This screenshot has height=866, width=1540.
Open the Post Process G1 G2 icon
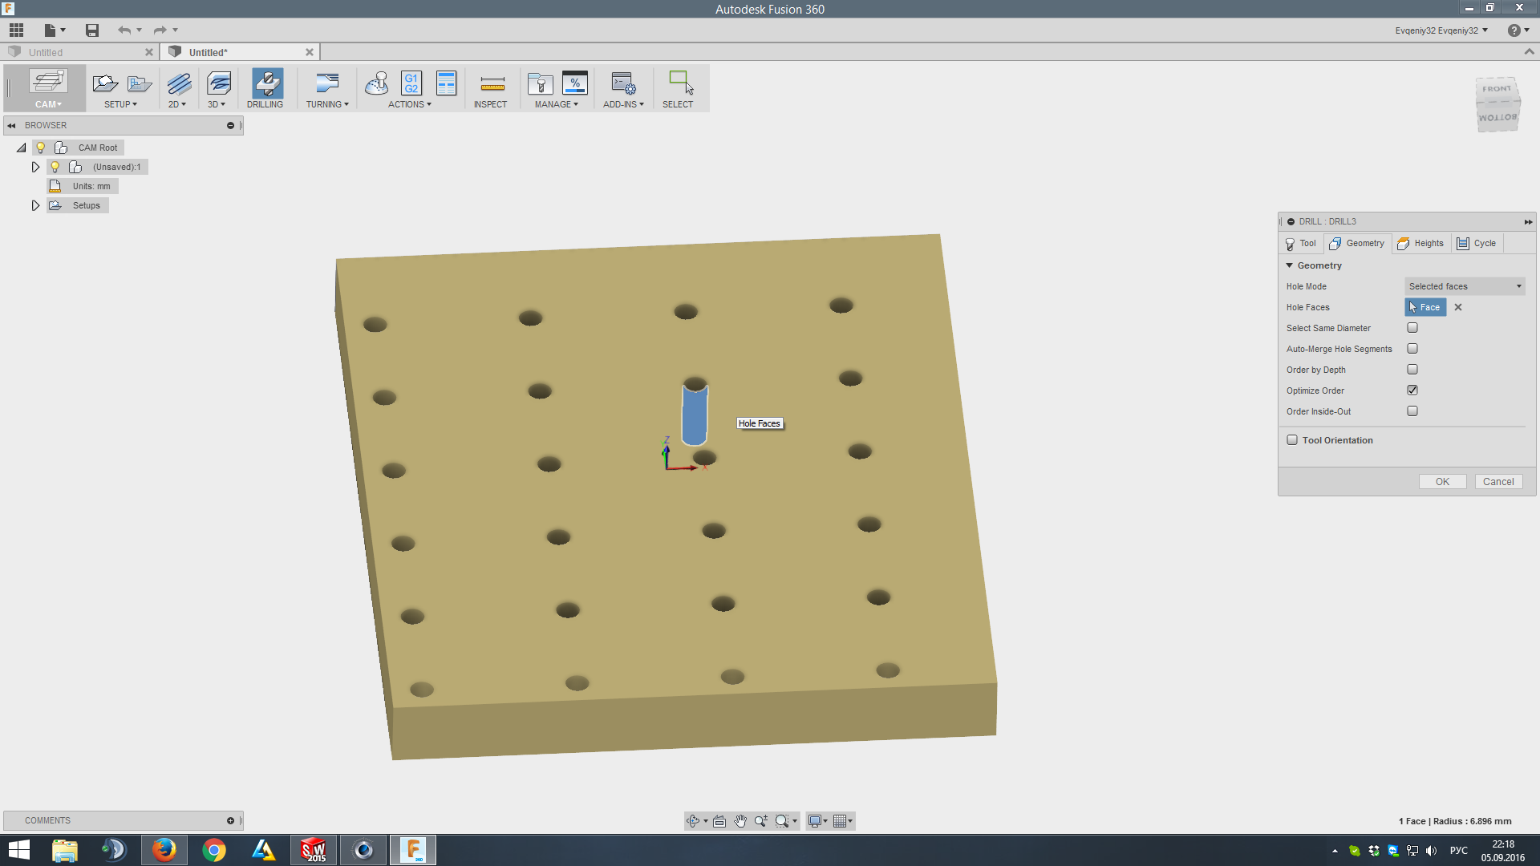click(x=411, y=83)
